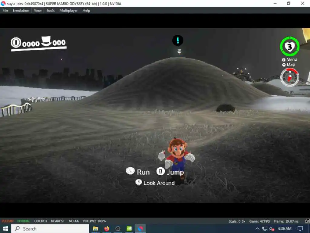The width and height of the screenshot is (310, 233).
Task: Click the Map label in game HUD
Action: click(x=291, y=65)
